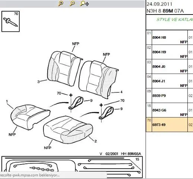Click the lower strap loop in diagram
The image size is (193, 179).
(x=106, y=113)
